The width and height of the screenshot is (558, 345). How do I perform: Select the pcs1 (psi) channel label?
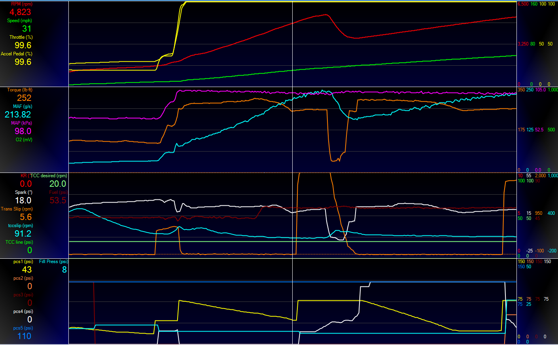(23, 262)
